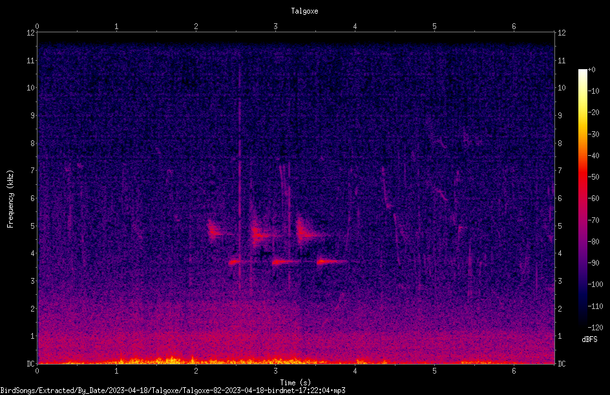Click the -120 label on color scale

[x=595, y=327]
